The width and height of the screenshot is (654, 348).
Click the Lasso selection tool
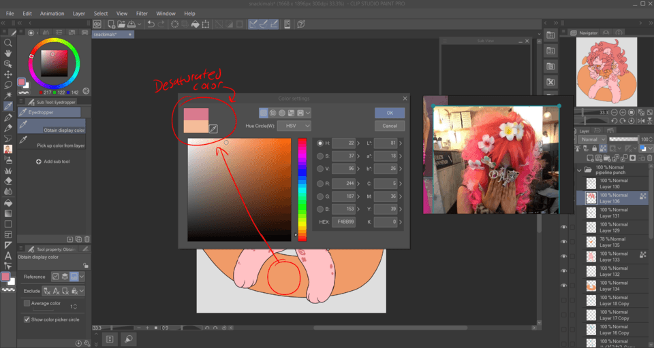(8, 85)
